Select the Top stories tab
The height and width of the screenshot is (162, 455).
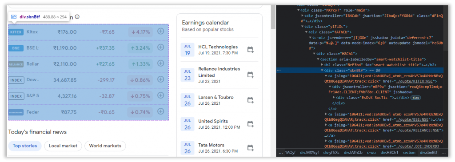(x=25, y=146)
